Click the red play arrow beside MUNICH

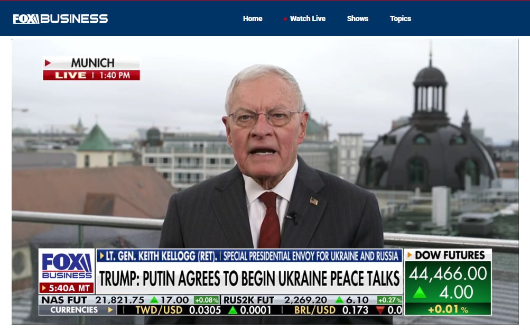click(48, 63)
